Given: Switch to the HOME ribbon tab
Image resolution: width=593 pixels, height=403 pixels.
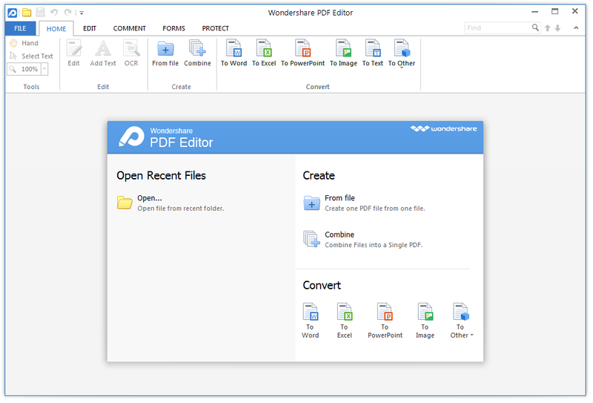Looking at the screenshot, I should point(56,29).
